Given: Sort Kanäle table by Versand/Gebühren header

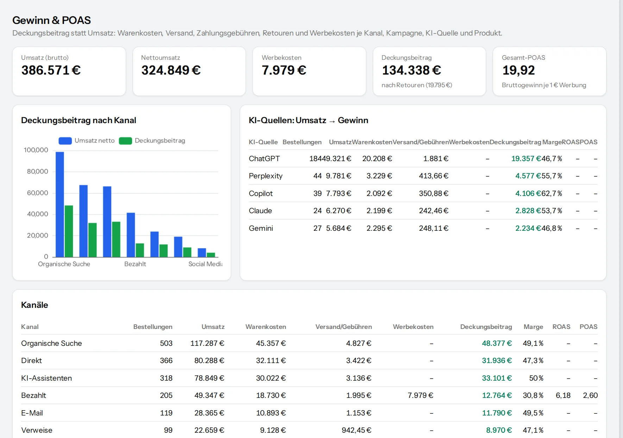Looking at the screenshot, I should [344, 327].
